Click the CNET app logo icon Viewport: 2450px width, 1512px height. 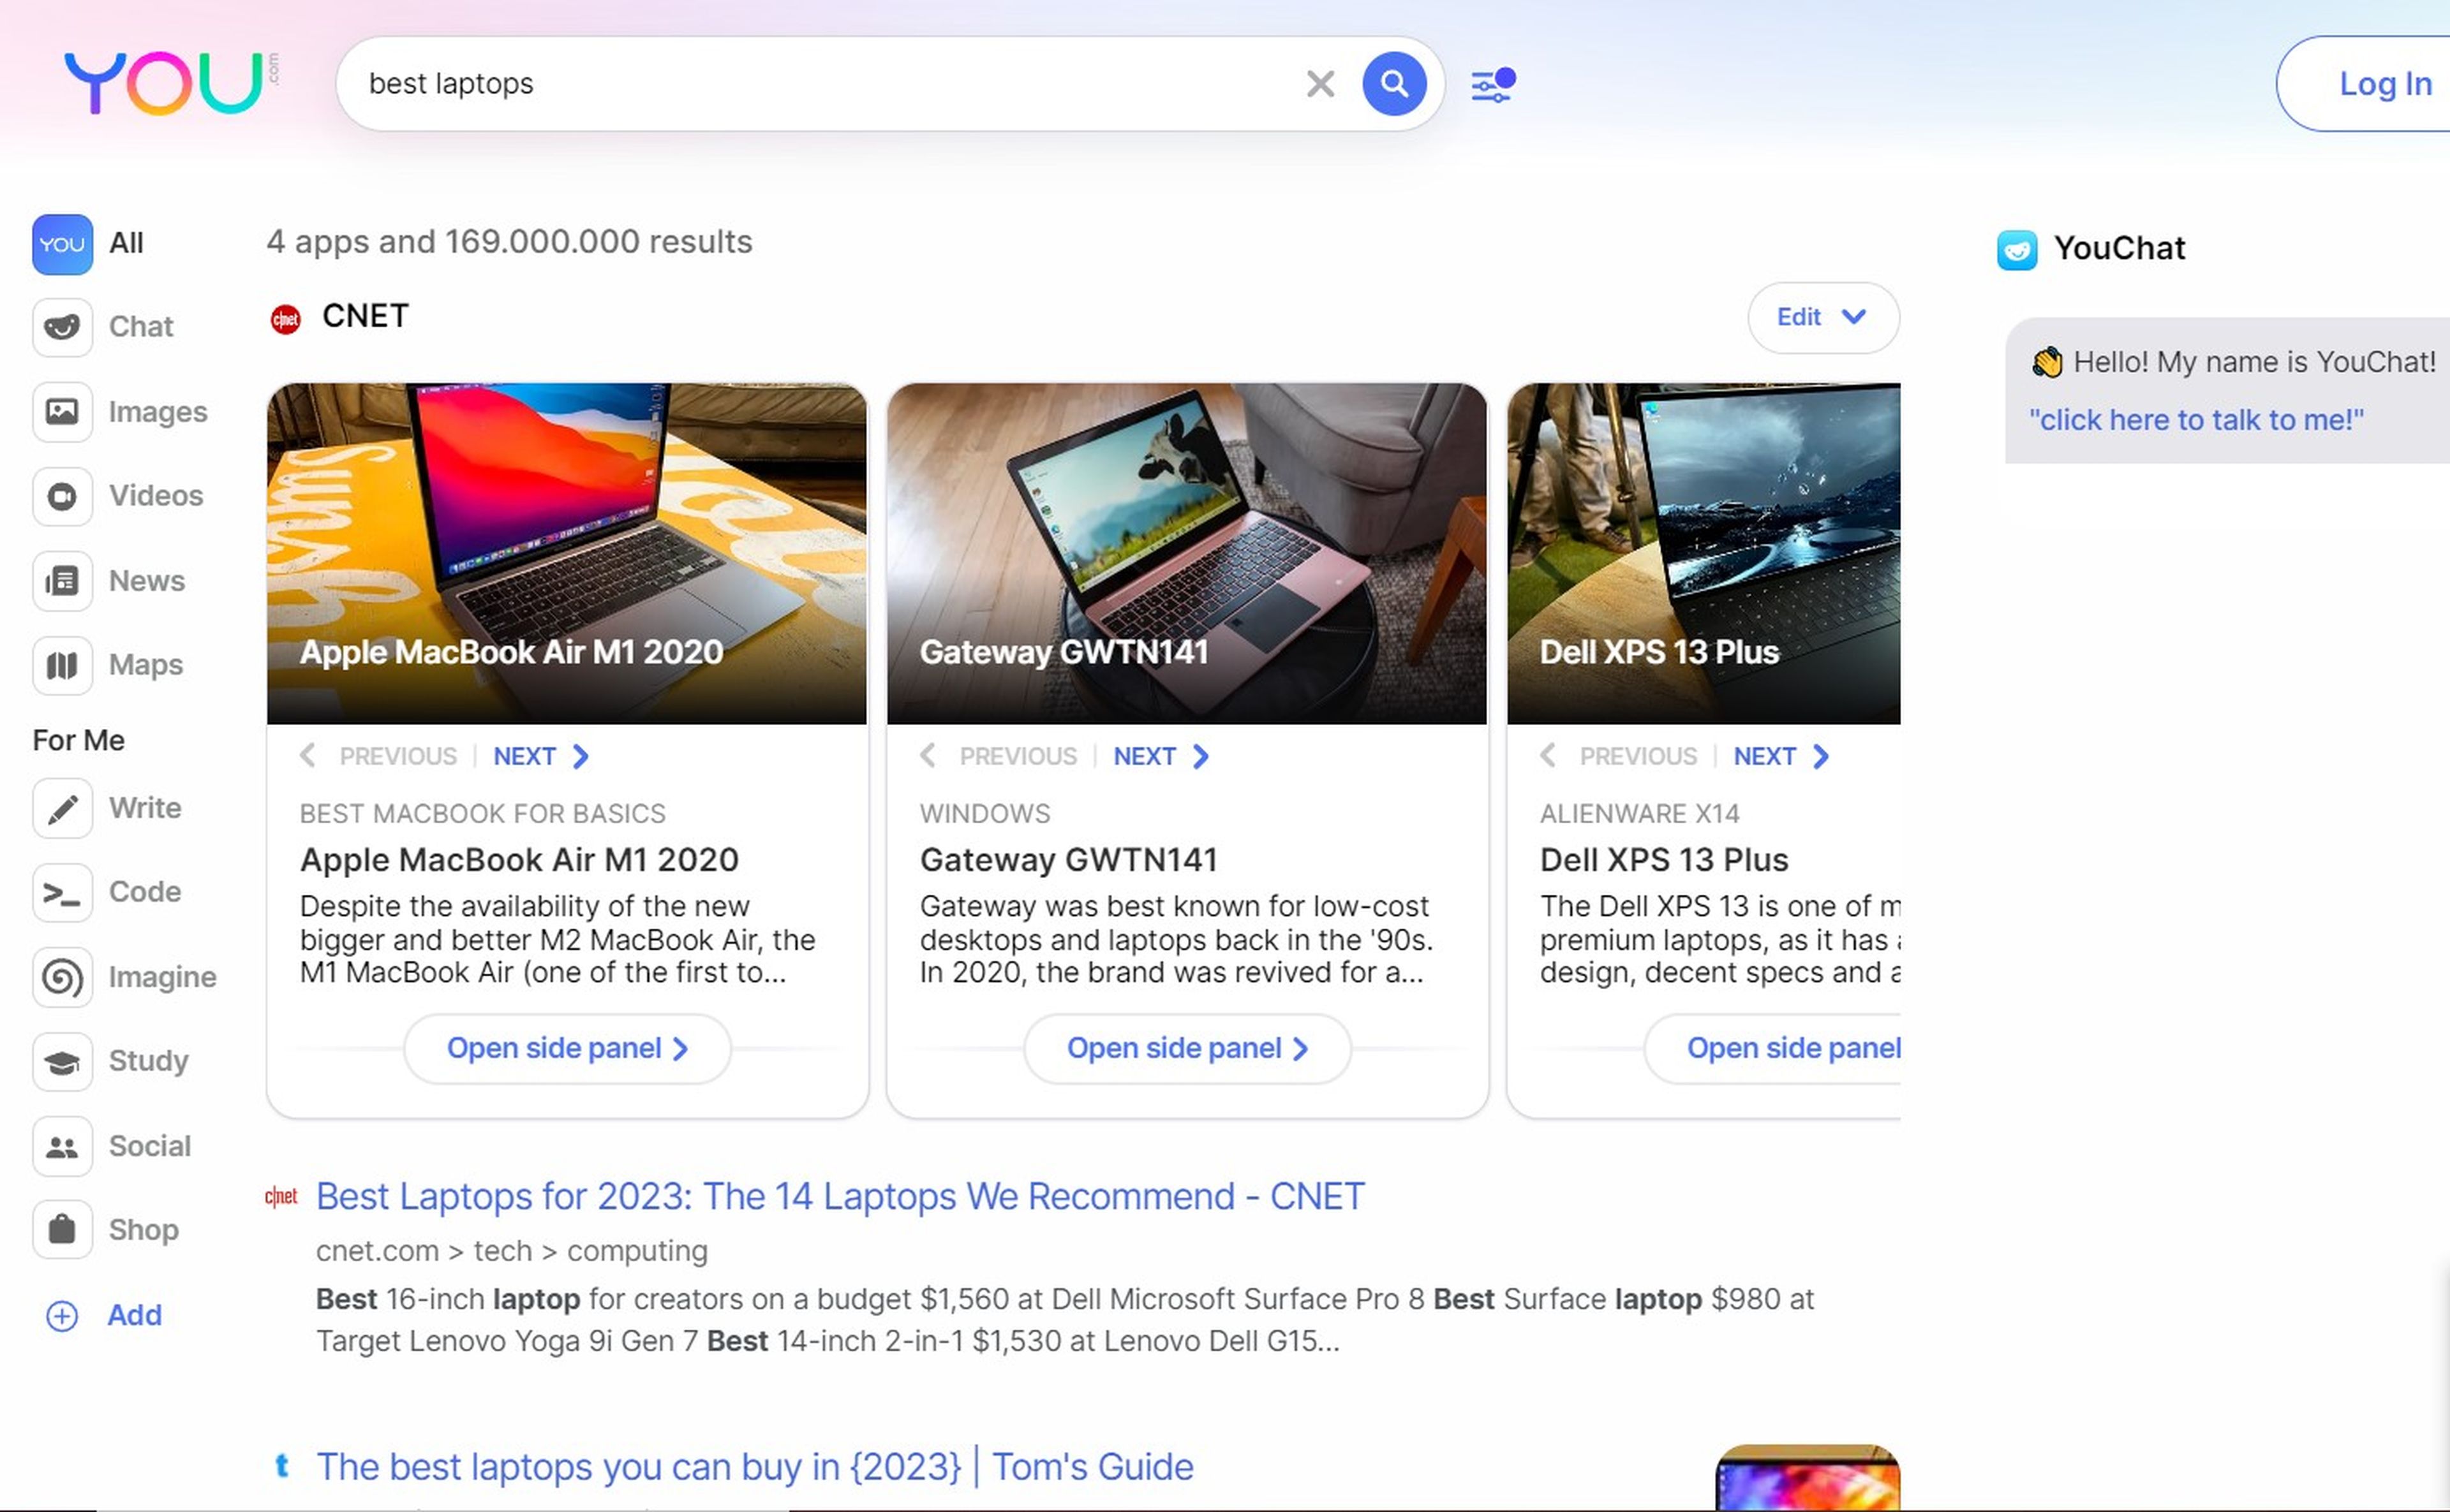pos(285,319)
